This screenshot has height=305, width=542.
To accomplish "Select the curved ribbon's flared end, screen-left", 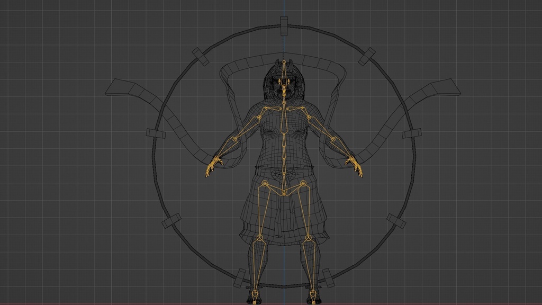I will point(119,87).
